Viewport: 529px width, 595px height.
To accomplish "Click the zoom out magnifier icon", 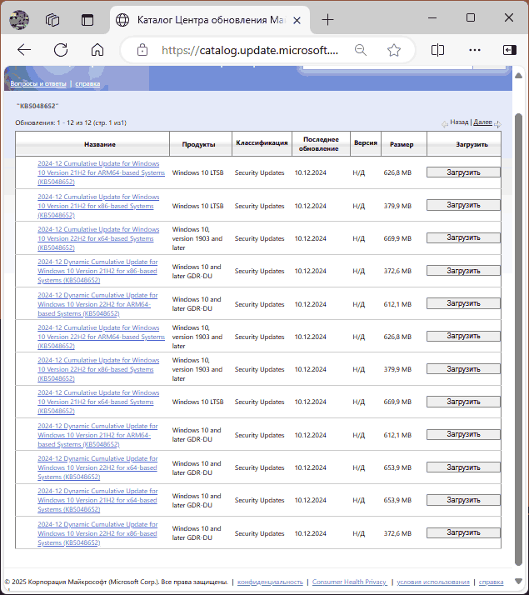I will 361,50.
